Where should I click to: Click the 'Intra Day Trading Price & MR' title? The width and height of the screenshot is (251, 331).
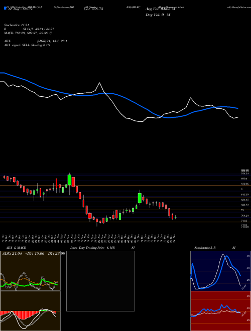click(93, 248)
